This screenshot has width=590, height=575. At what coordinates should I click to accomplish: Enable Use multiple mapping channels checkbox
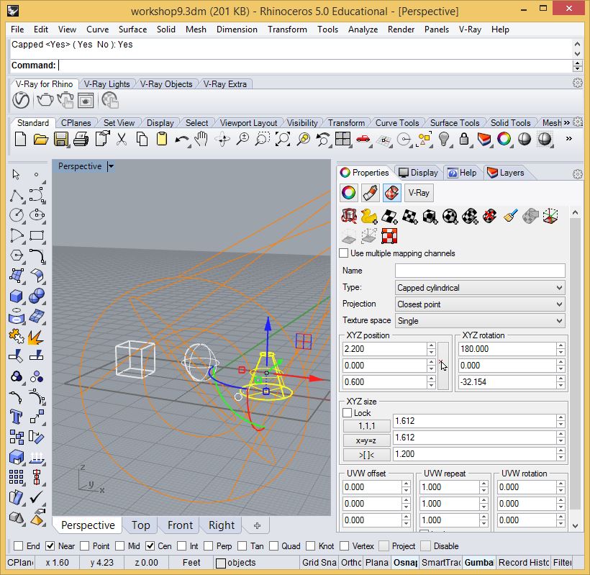click(343, 253)
